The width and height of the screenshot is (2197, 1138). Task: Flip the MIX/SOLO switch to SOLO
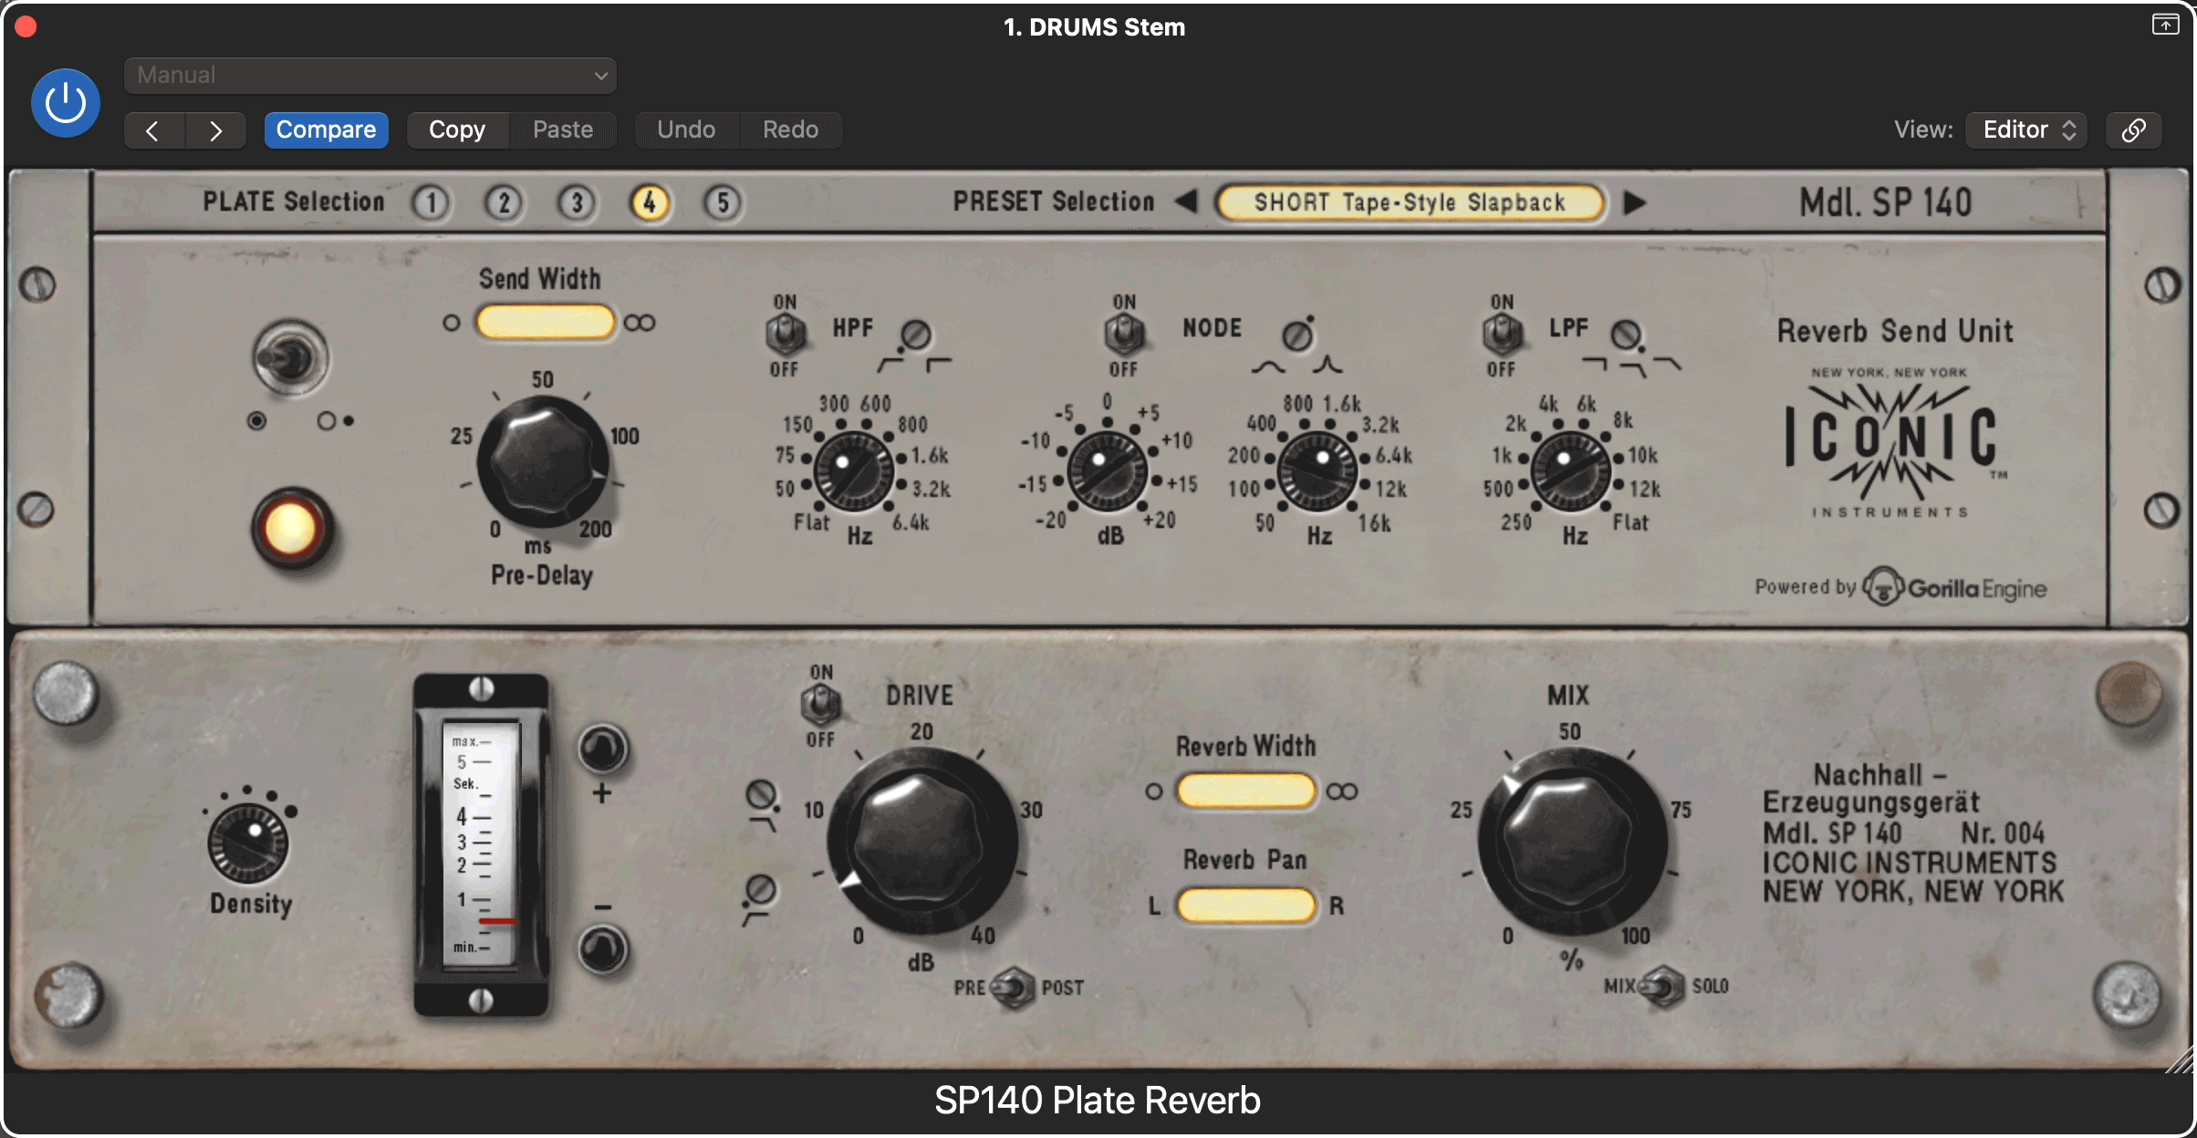click(x=1665, y=987)
